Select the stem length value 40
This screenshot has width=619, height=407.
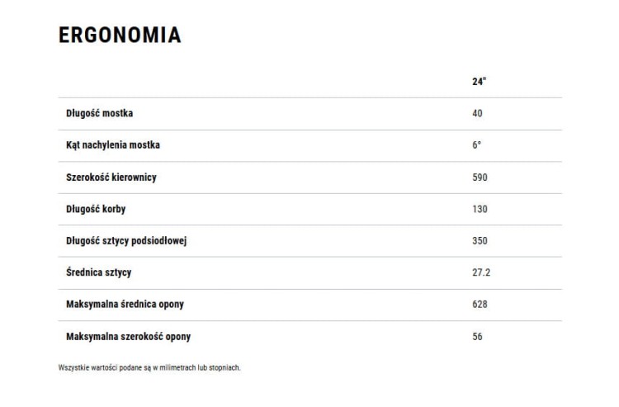[477, 113]
